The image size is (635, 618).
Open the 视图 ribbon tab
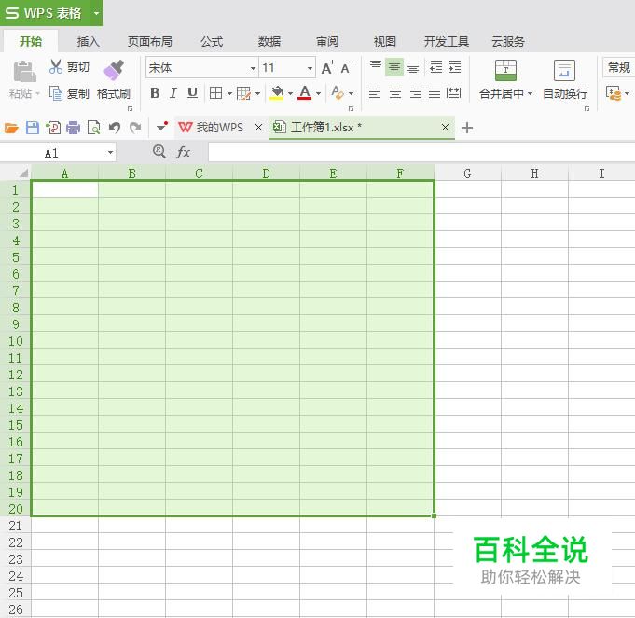[384, 41]
